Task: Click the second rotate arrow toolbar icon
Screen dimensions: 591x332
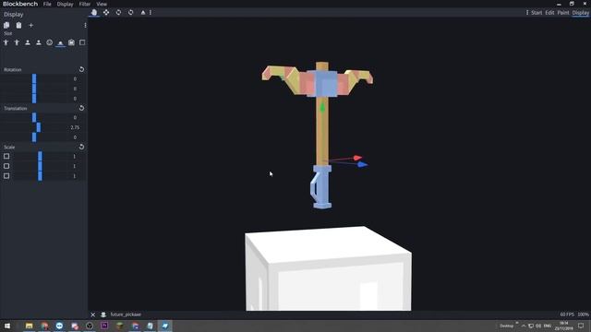Action: click(130, 12)
